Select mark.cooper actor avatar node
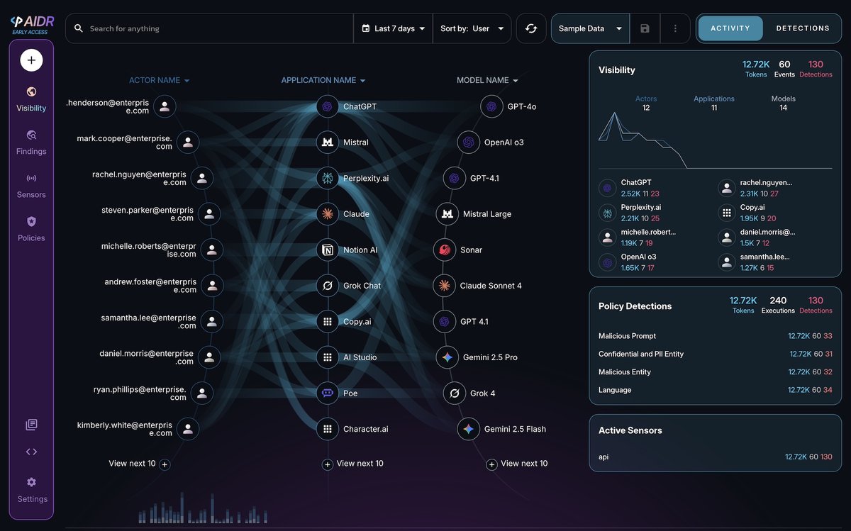Viewport: 851px width, 531px height. pyautogui.click(x=187, y=142)
